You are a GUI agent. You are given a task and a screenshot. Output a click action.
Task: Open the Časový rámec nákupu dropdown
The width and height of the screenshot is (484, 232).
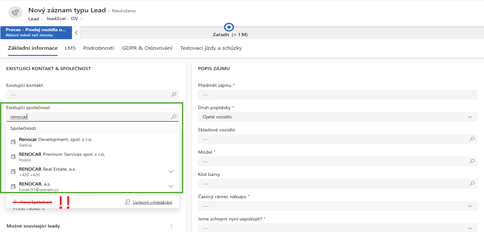(x=470, y=206)
